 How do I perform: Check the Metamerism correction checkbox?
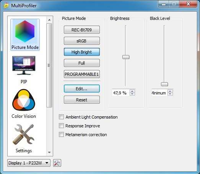[61, 135]
